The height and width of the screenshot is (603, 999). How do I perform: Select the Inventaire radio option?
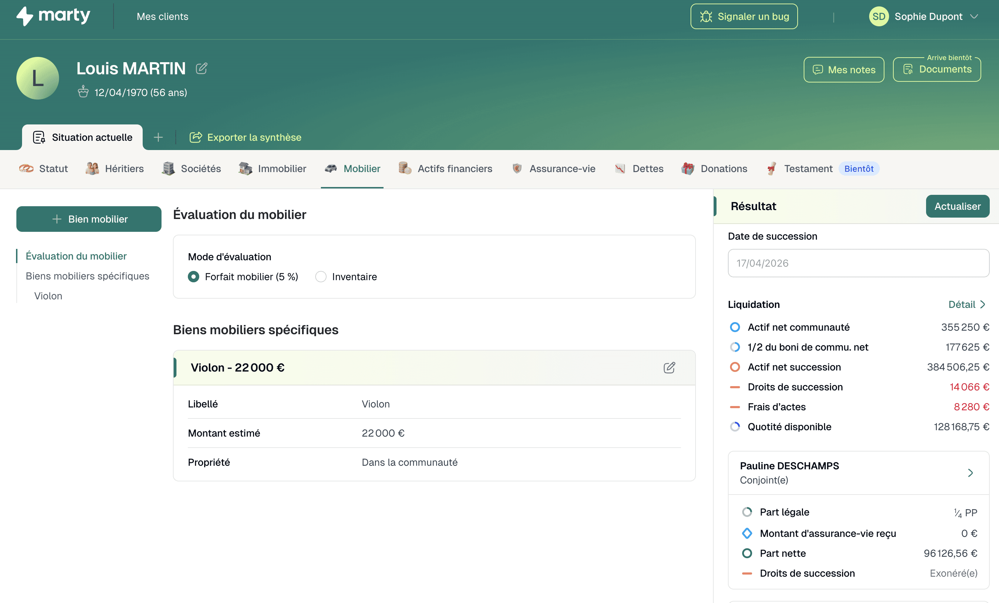pyautogui.click(x=321, y=277)
